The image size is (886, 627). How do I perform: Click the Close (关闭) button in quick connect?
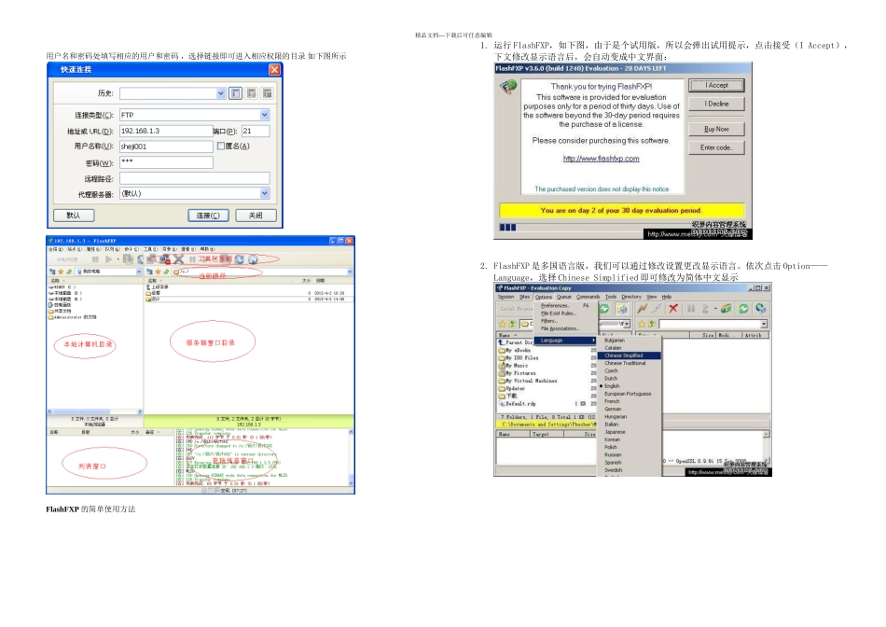256,216
